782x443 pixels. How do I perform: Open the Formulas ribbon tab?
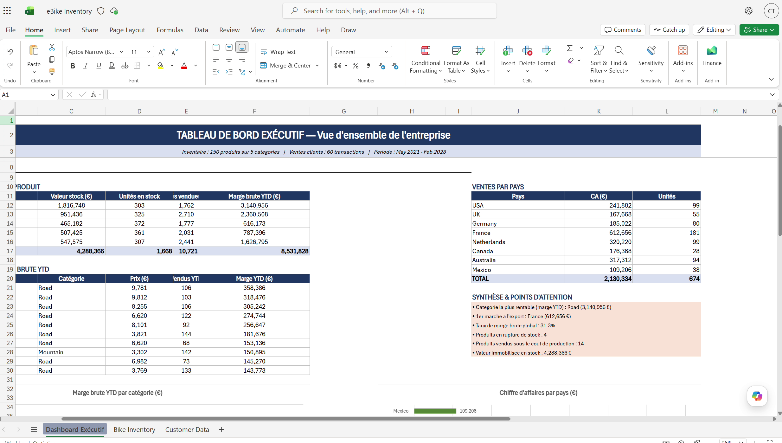point(170,30)
